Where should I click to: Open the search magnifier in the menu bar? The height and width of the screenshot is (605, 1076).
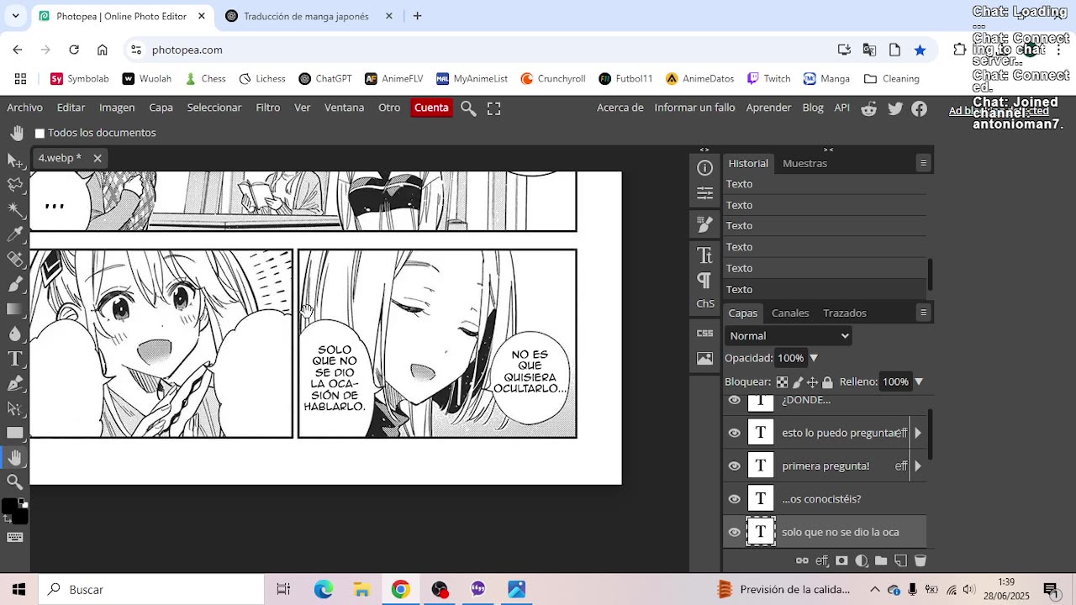469,108
